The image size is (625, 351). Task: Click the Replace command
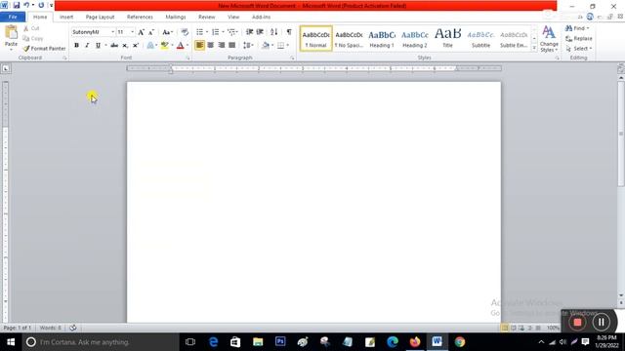(x=579, y=38)
